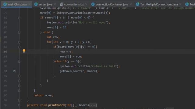Image resolution: width=195 pixels, height=109 pixels.
Task: Click line number 87 in the gutter
Action: point(5,52)
